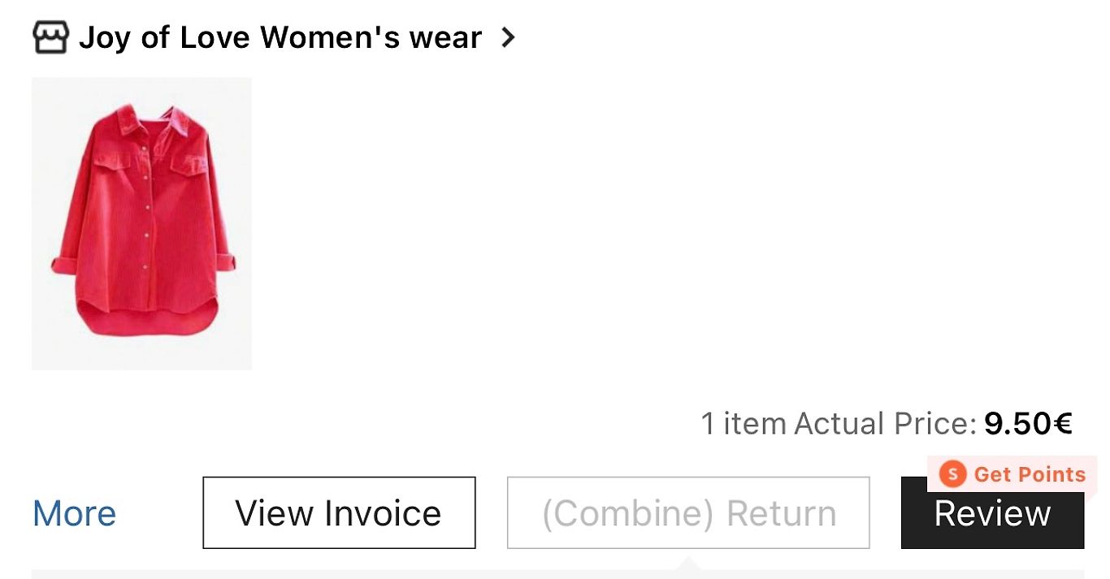Expand the store chevron arrow

tap(508, 37)
